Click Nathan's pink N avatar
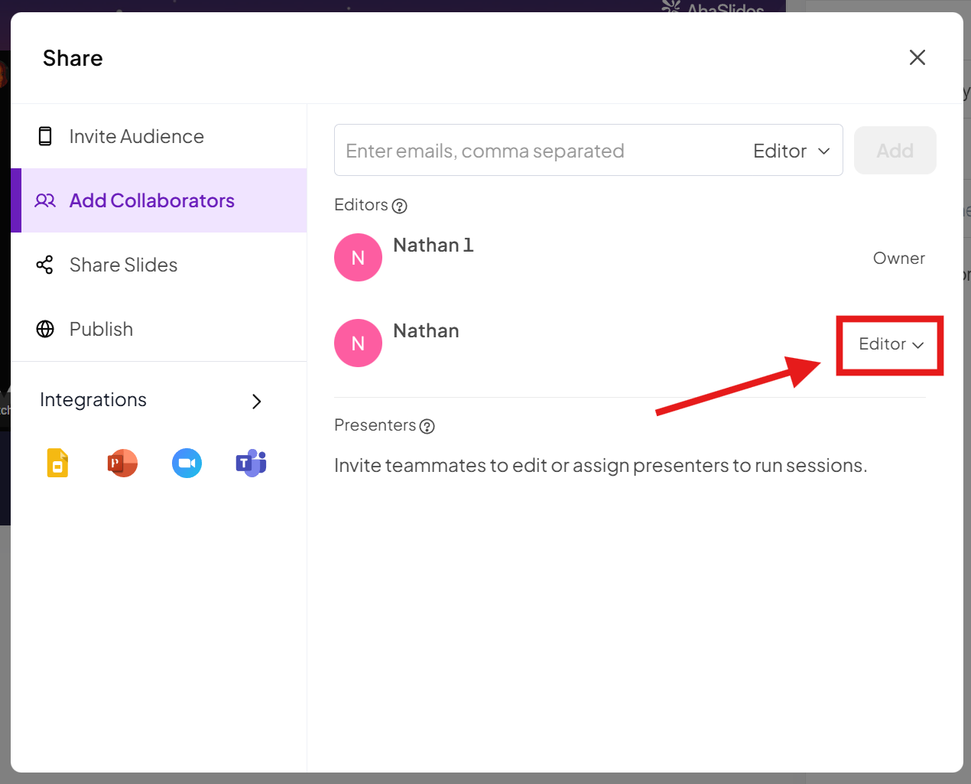The image size is (971, 784). tap(358, 343)
